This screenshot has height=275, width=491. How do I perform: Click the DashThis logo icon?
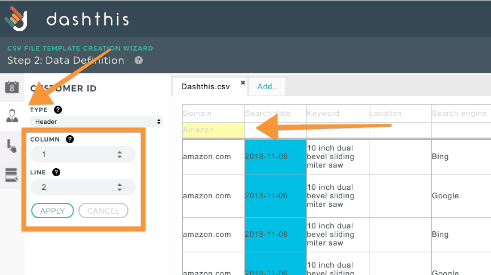coord(16,19)
